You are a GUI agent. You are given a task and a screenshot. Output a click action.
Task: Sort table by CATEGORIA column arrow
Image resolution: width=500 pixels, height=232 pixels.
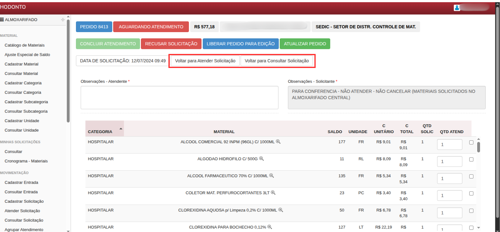[121, 129]
